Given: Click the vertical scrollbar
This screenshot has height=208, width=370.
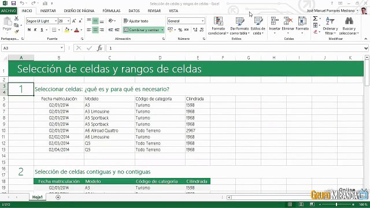Looking at the screenshot, I should click(x=367, y=73).
